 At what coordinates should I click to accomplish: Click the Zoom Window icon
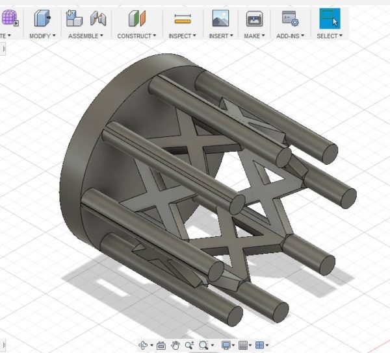coord(203,345)
